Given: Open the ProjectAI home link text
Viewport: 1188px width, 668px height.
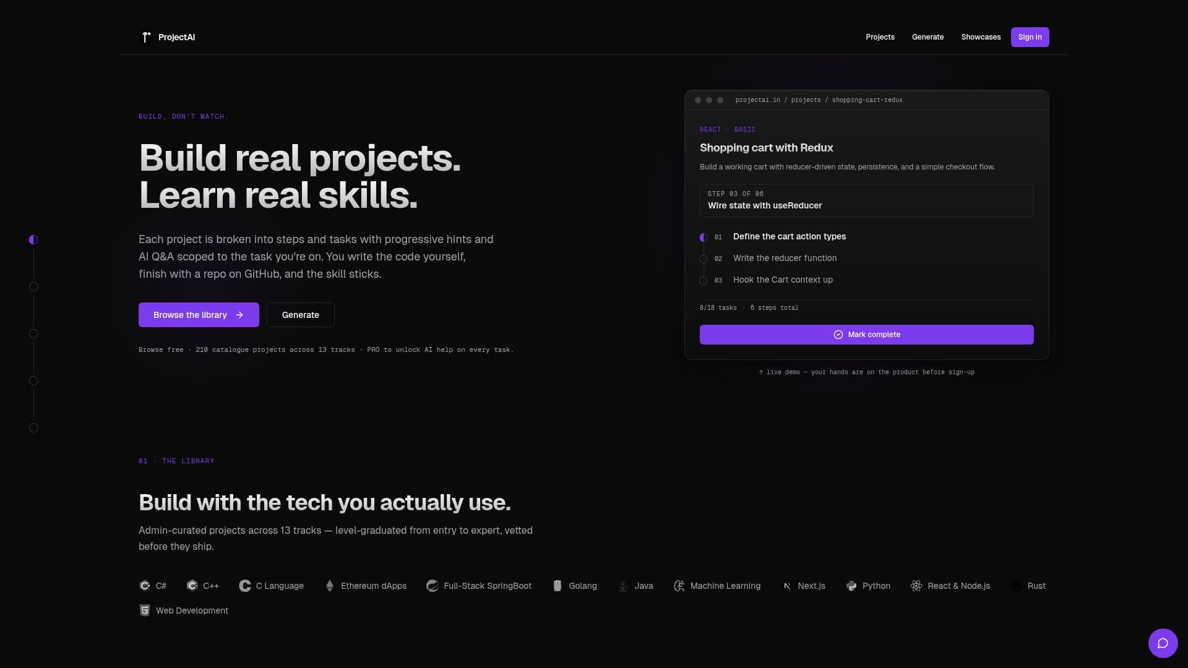Looking at the screenshot, I should pos(176,37).
